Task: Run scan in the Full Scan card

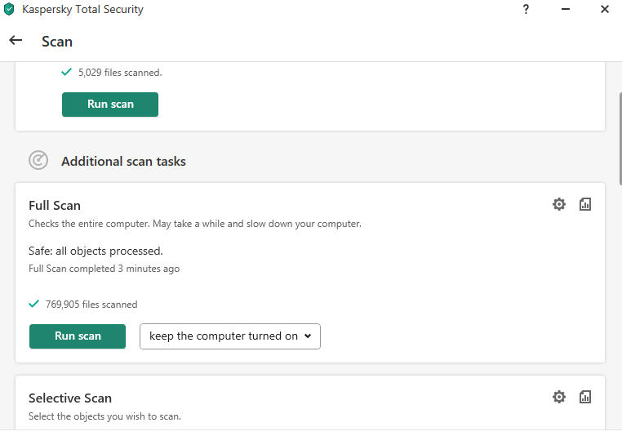Action: (x=78, y=336)
